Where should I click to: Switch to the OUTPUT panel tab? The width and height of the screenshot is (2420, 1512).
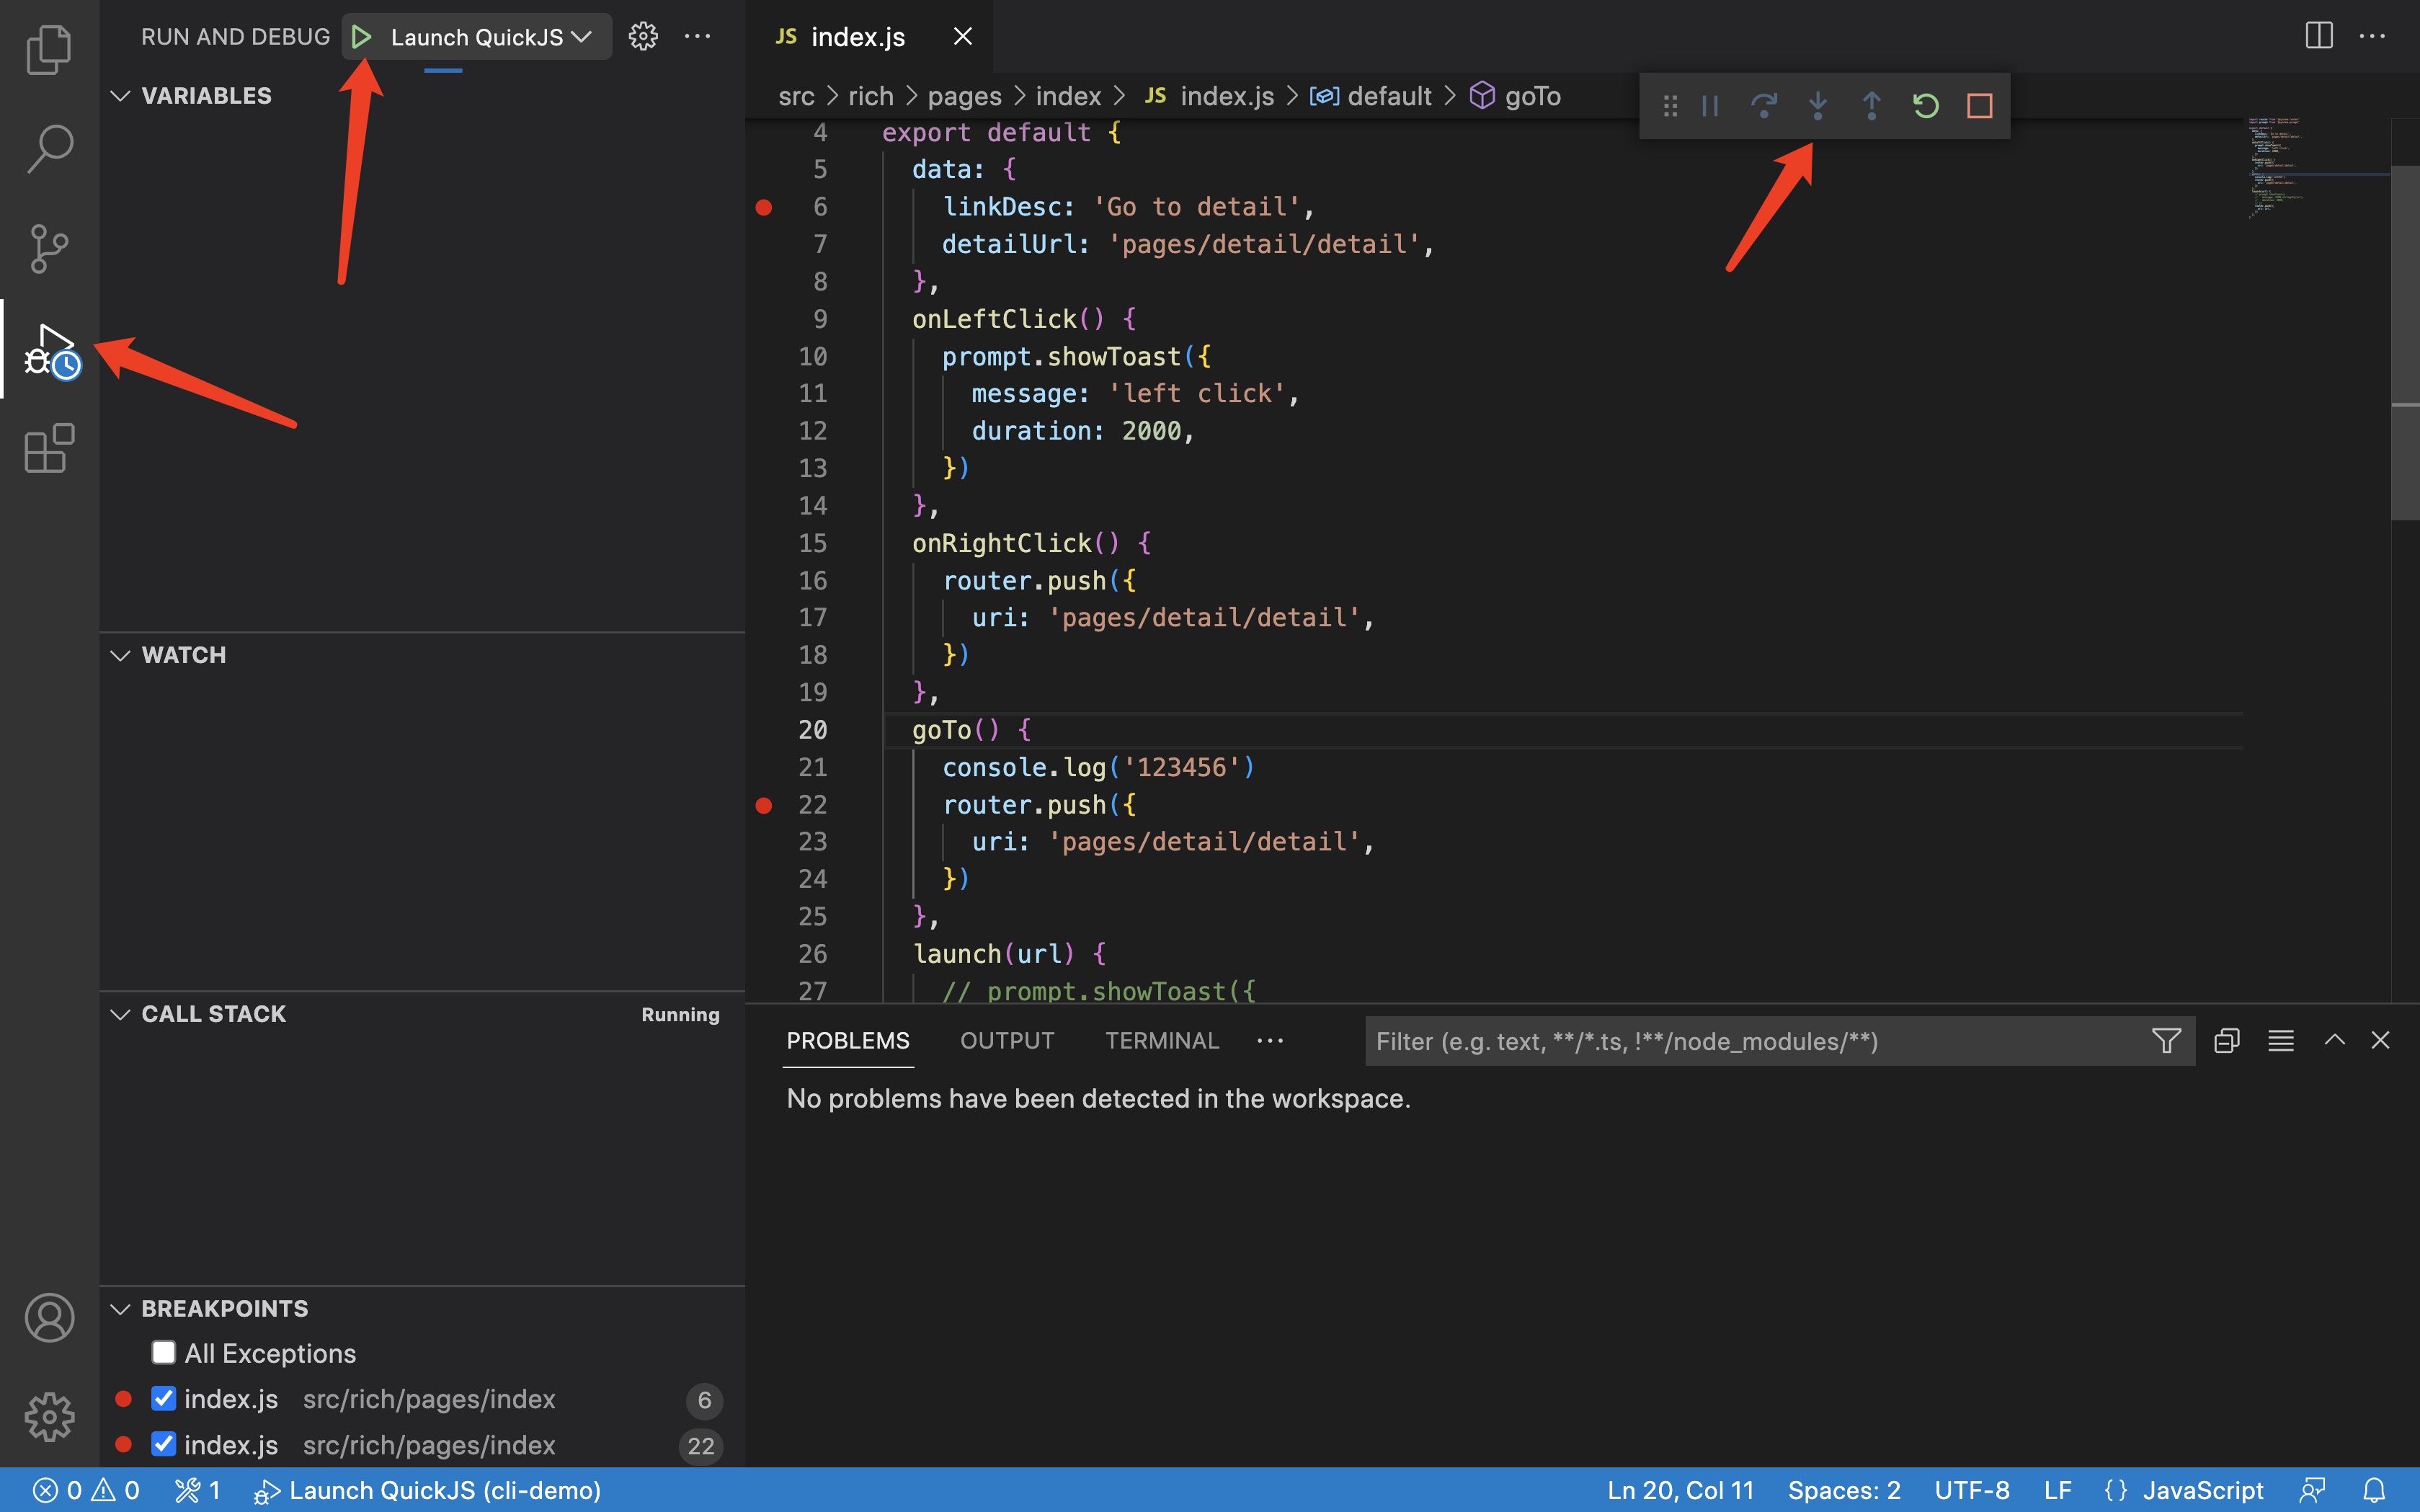(1007, 1041)
